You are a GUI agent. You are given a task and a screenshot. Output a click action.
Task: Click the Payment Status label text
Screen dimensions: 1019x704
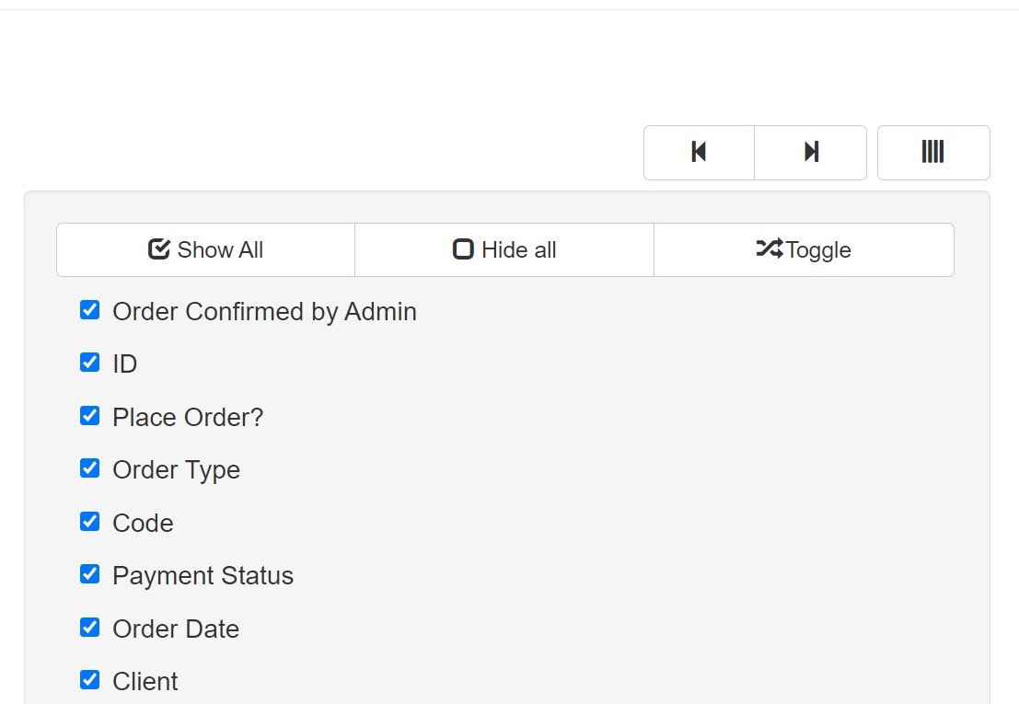pos(203,576)
